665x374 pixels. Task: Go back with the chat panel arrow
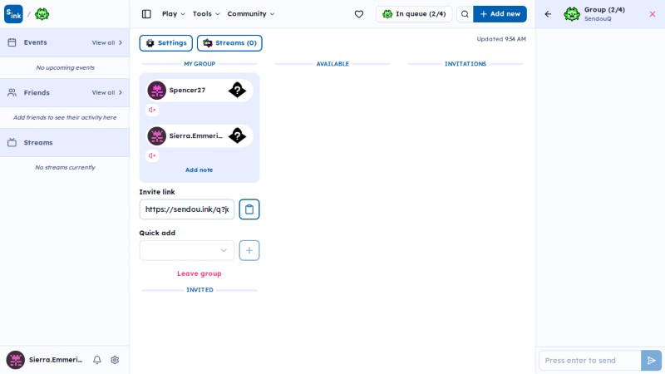click(x=548, y=14)
